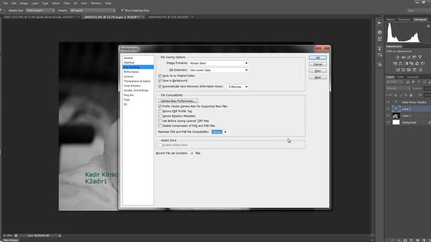Open the Image Previews dropdown

pyautogui.click(x=218, y=63)
